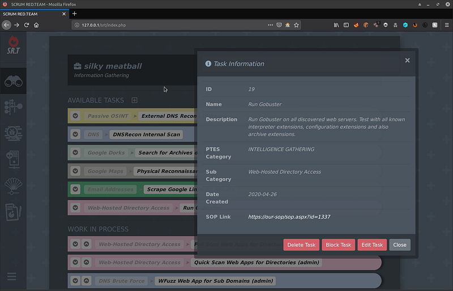Image resolution: width=453 pixels, height=291 pixels.
Task: Open the bug scan sidebar icon
Action: point(13,133)
